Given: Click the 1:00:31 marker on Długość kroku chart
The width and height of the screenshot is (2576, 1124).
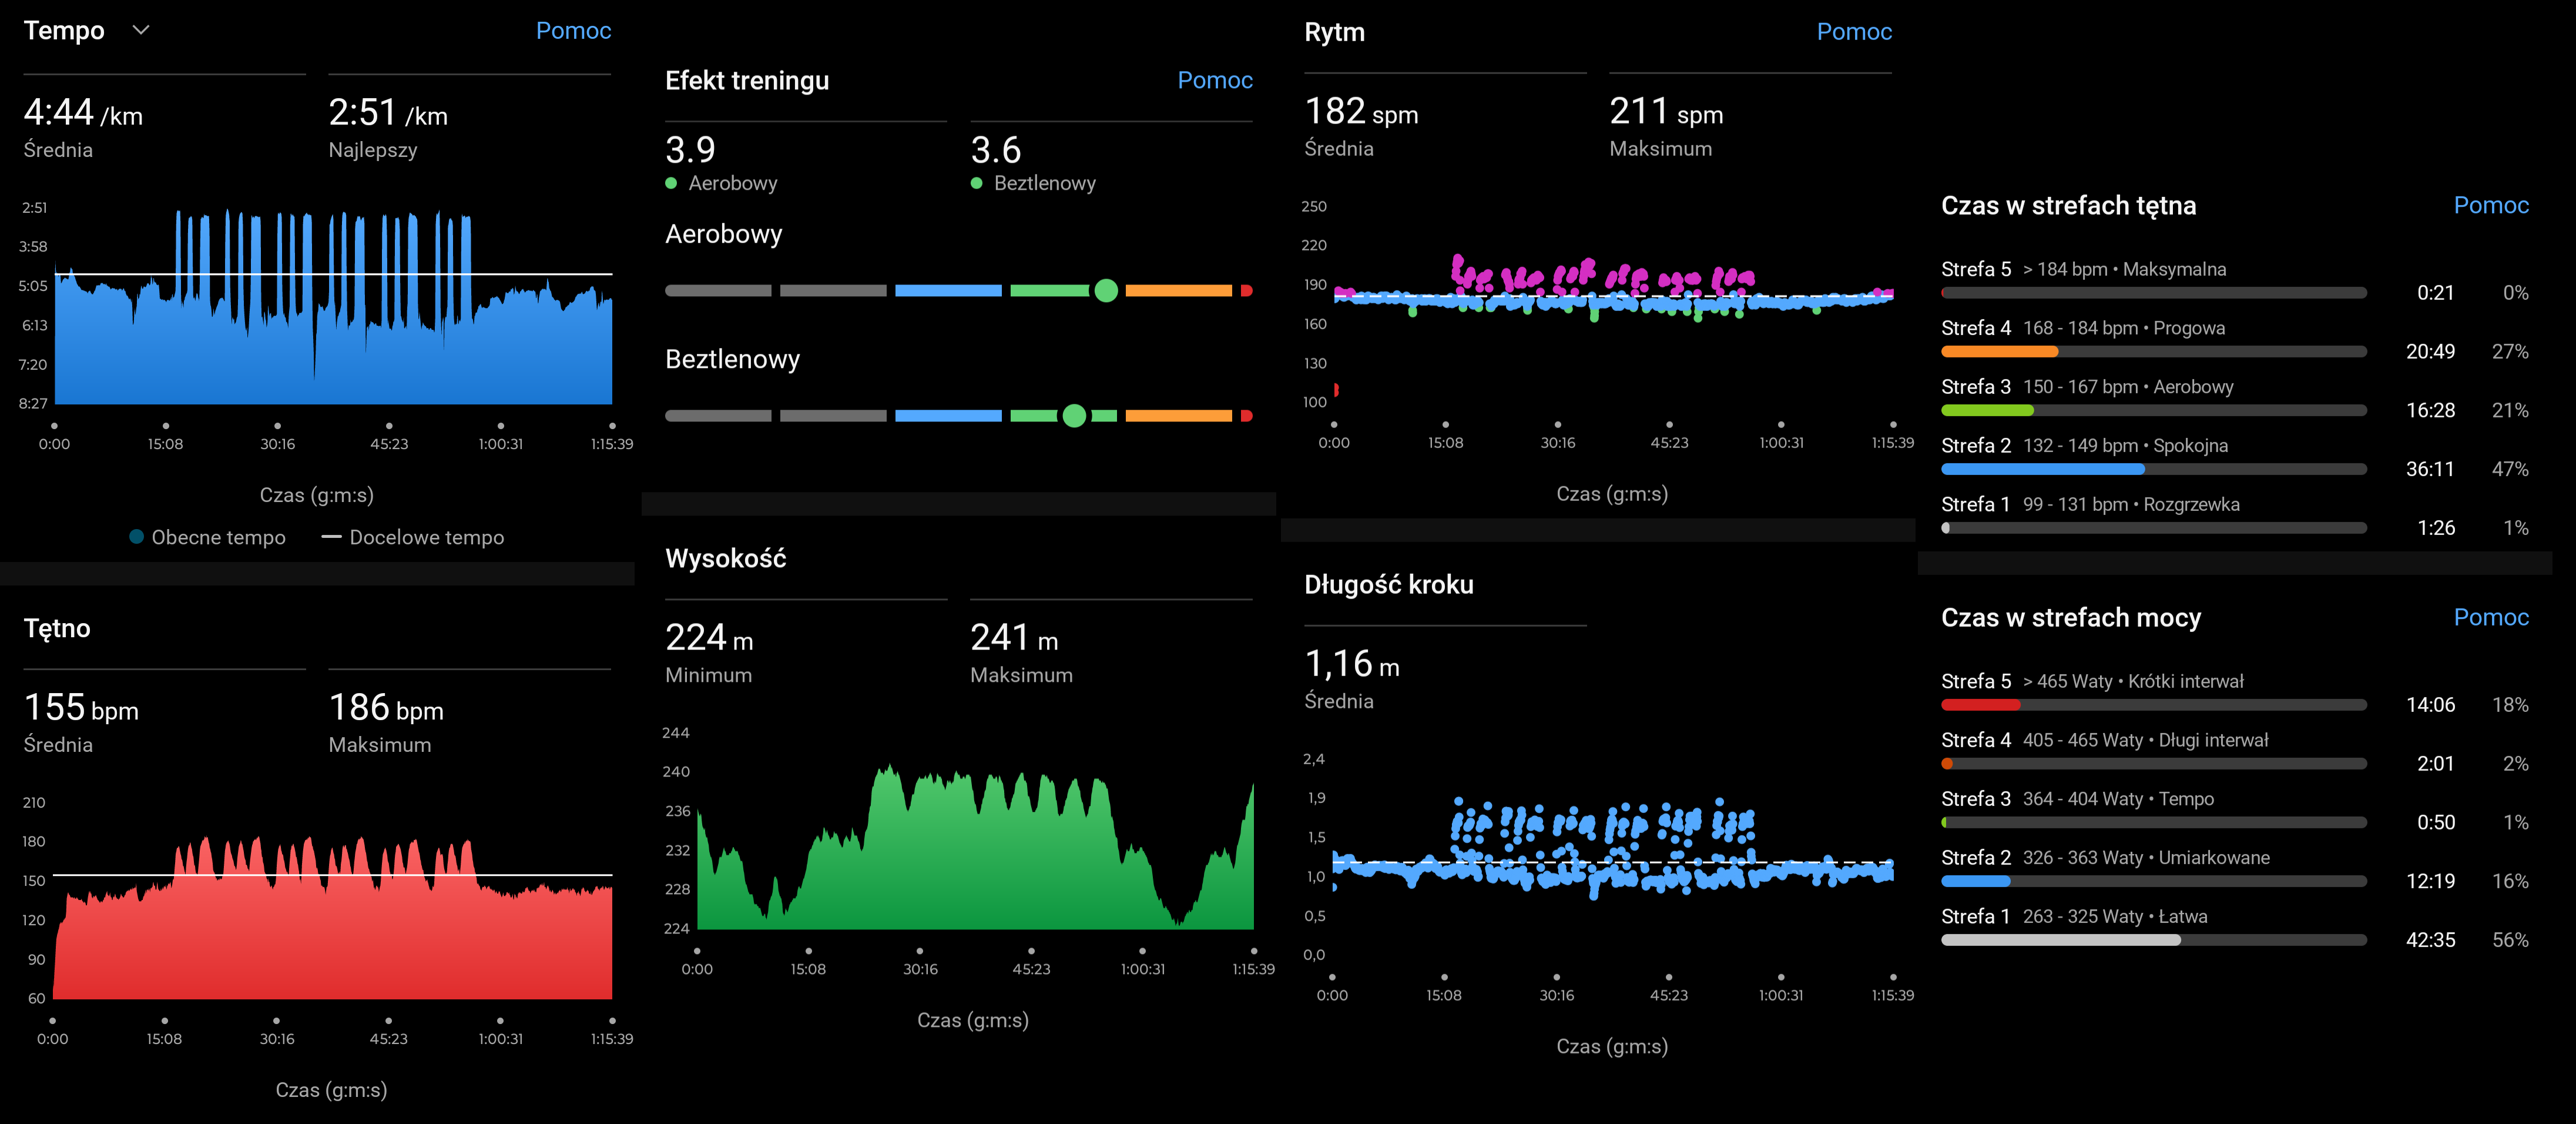Looking at the screenshot, I should coord(1780,977).
